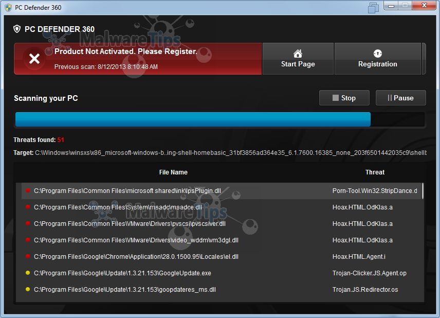Image resolution: width=440 pixels, height=318 pixels.
Task: Click the Threats found count 51
Action: [x=61, y=140]
